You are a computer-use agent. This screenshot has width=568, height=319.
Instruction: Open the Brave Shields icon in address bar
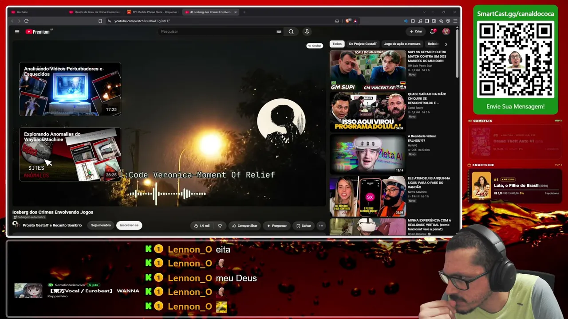point(348,21)
